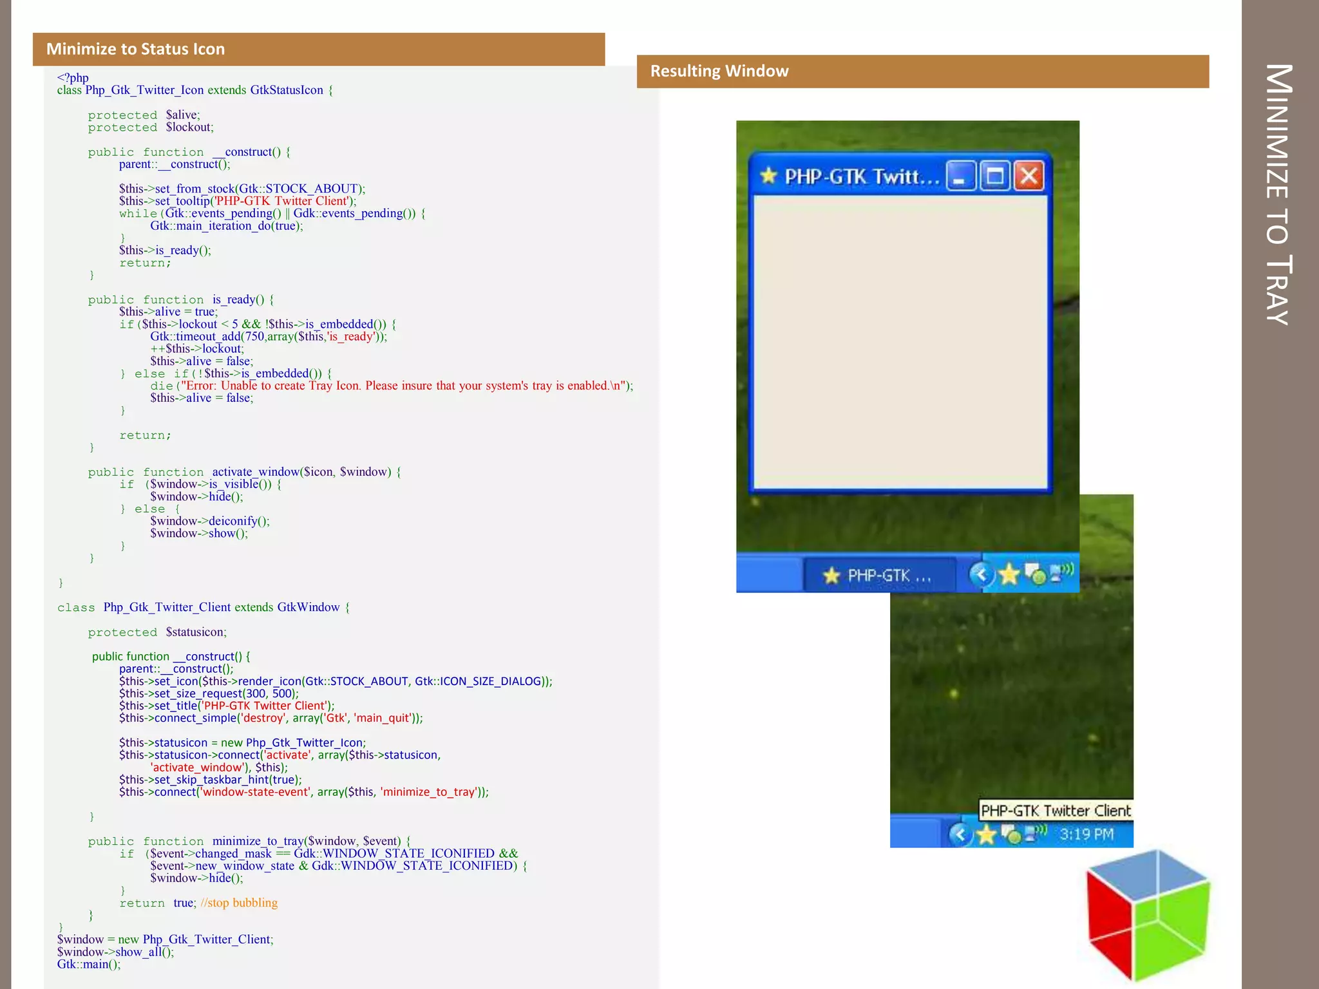Click the Resulting Window heading
This screenshot has width=1319, height=989.
(719, 71)
